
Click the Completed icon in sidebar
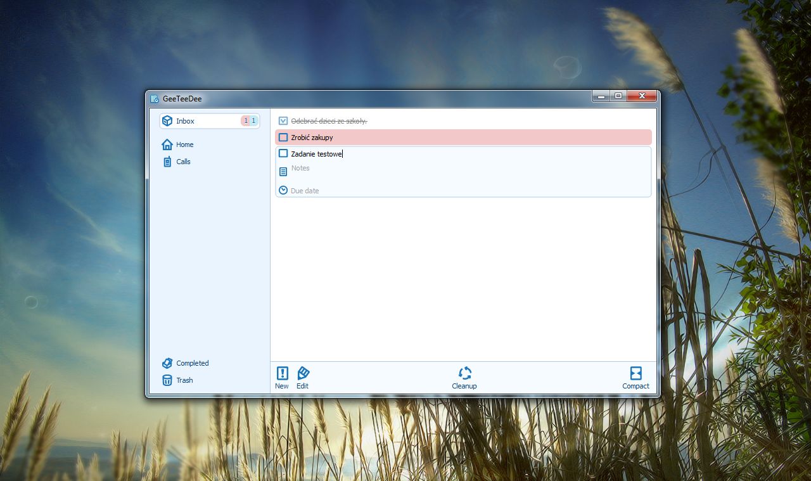tap(167, 363)
